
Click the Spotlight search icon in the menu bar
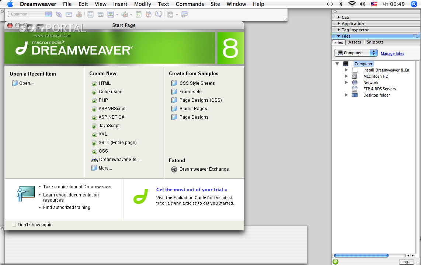click(x=414, y=4)
